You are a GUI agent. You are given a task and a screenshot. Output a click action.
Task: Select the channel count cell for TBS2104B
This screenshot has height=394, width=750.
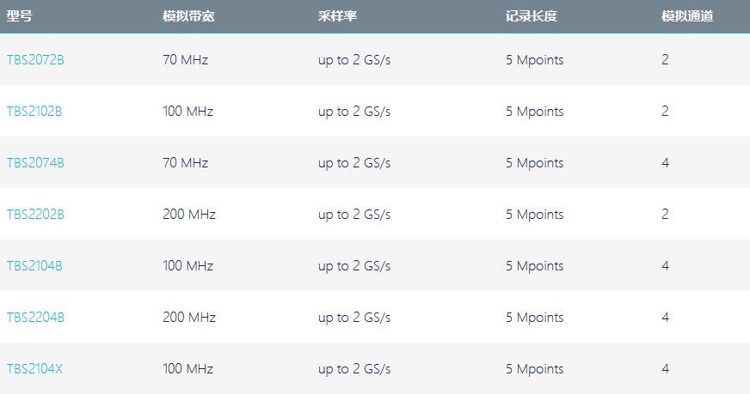(x=666, y=266)
